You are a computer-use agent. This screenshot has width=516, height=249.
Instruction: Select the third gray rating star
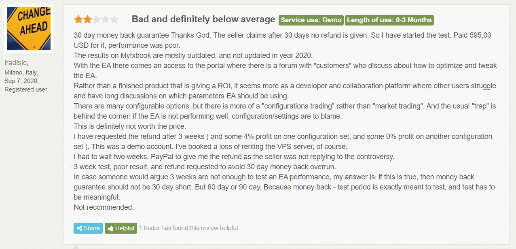(x=96, y=19)
